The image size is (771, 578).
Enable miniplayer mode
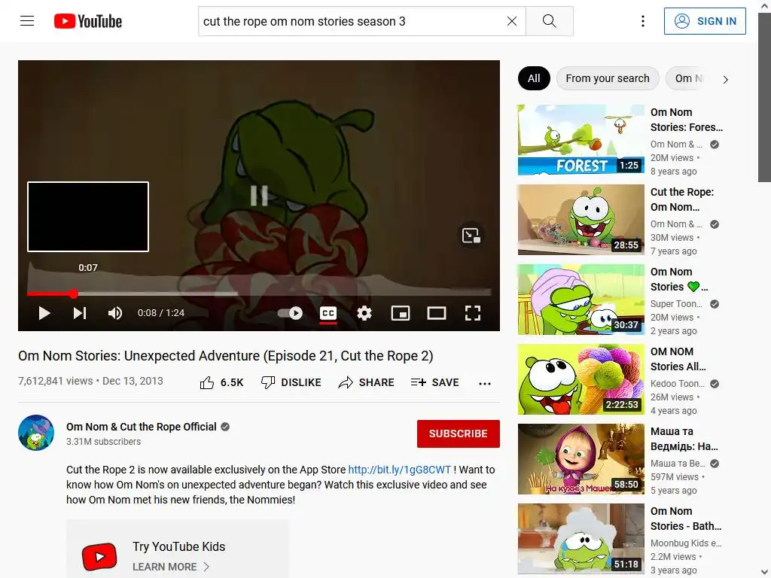click(x=401, y=313)
